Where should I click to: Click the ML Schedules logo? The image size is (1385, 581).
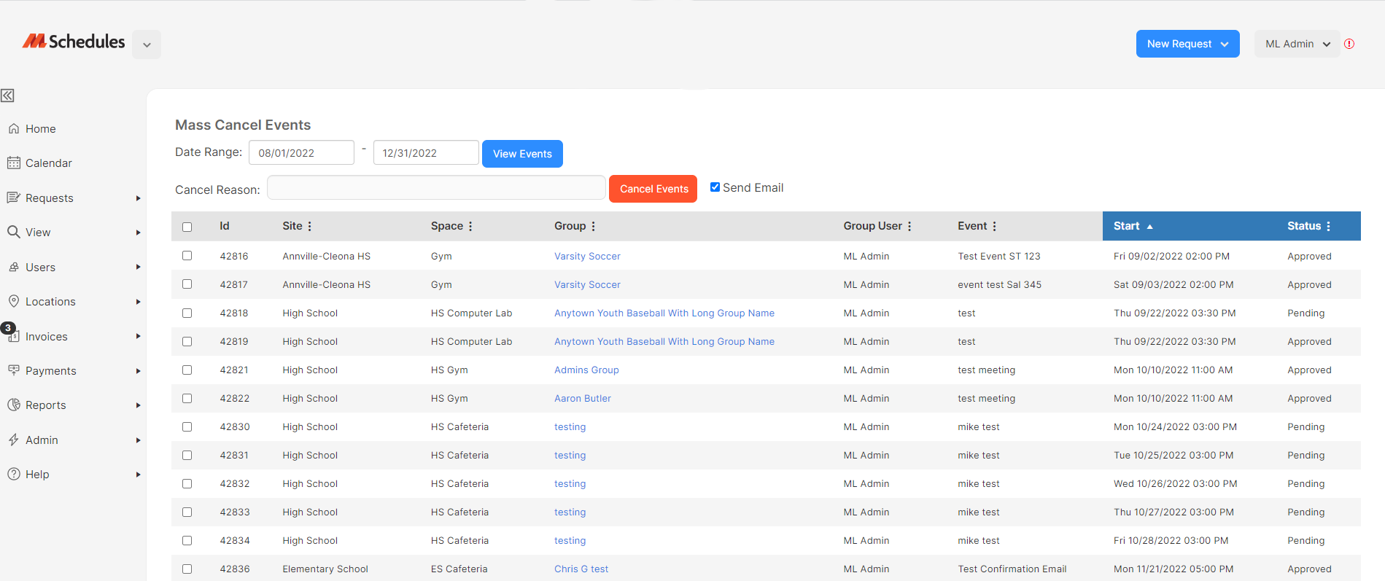click(x=74, y=42)
